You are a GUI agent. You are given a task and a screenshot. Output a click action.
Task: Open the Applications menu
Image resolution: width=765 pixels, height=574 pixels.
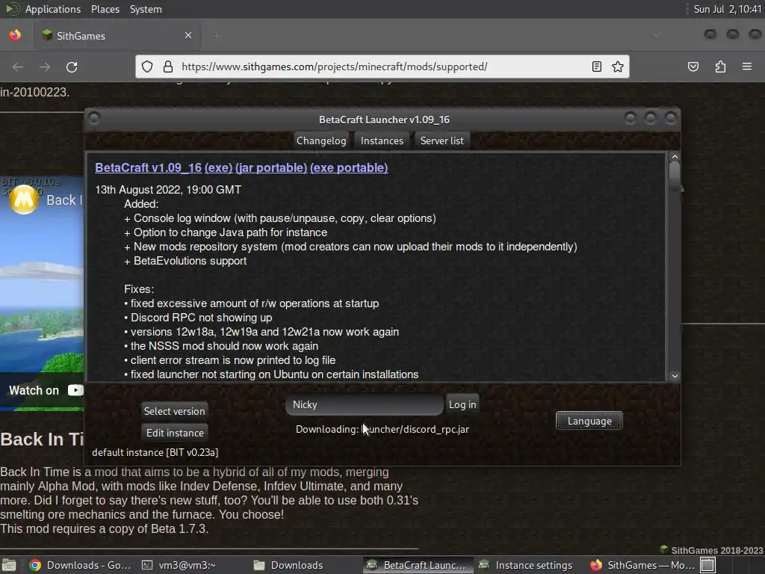click(x=53, y=9)
